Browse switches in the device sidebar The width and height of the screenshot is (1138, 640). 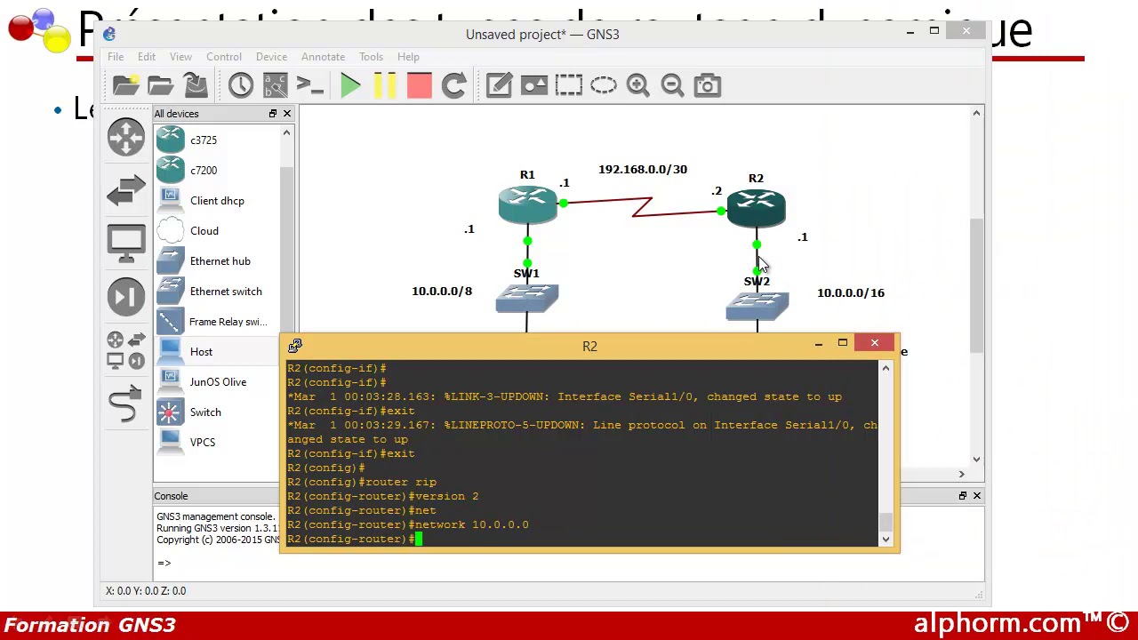126,190
